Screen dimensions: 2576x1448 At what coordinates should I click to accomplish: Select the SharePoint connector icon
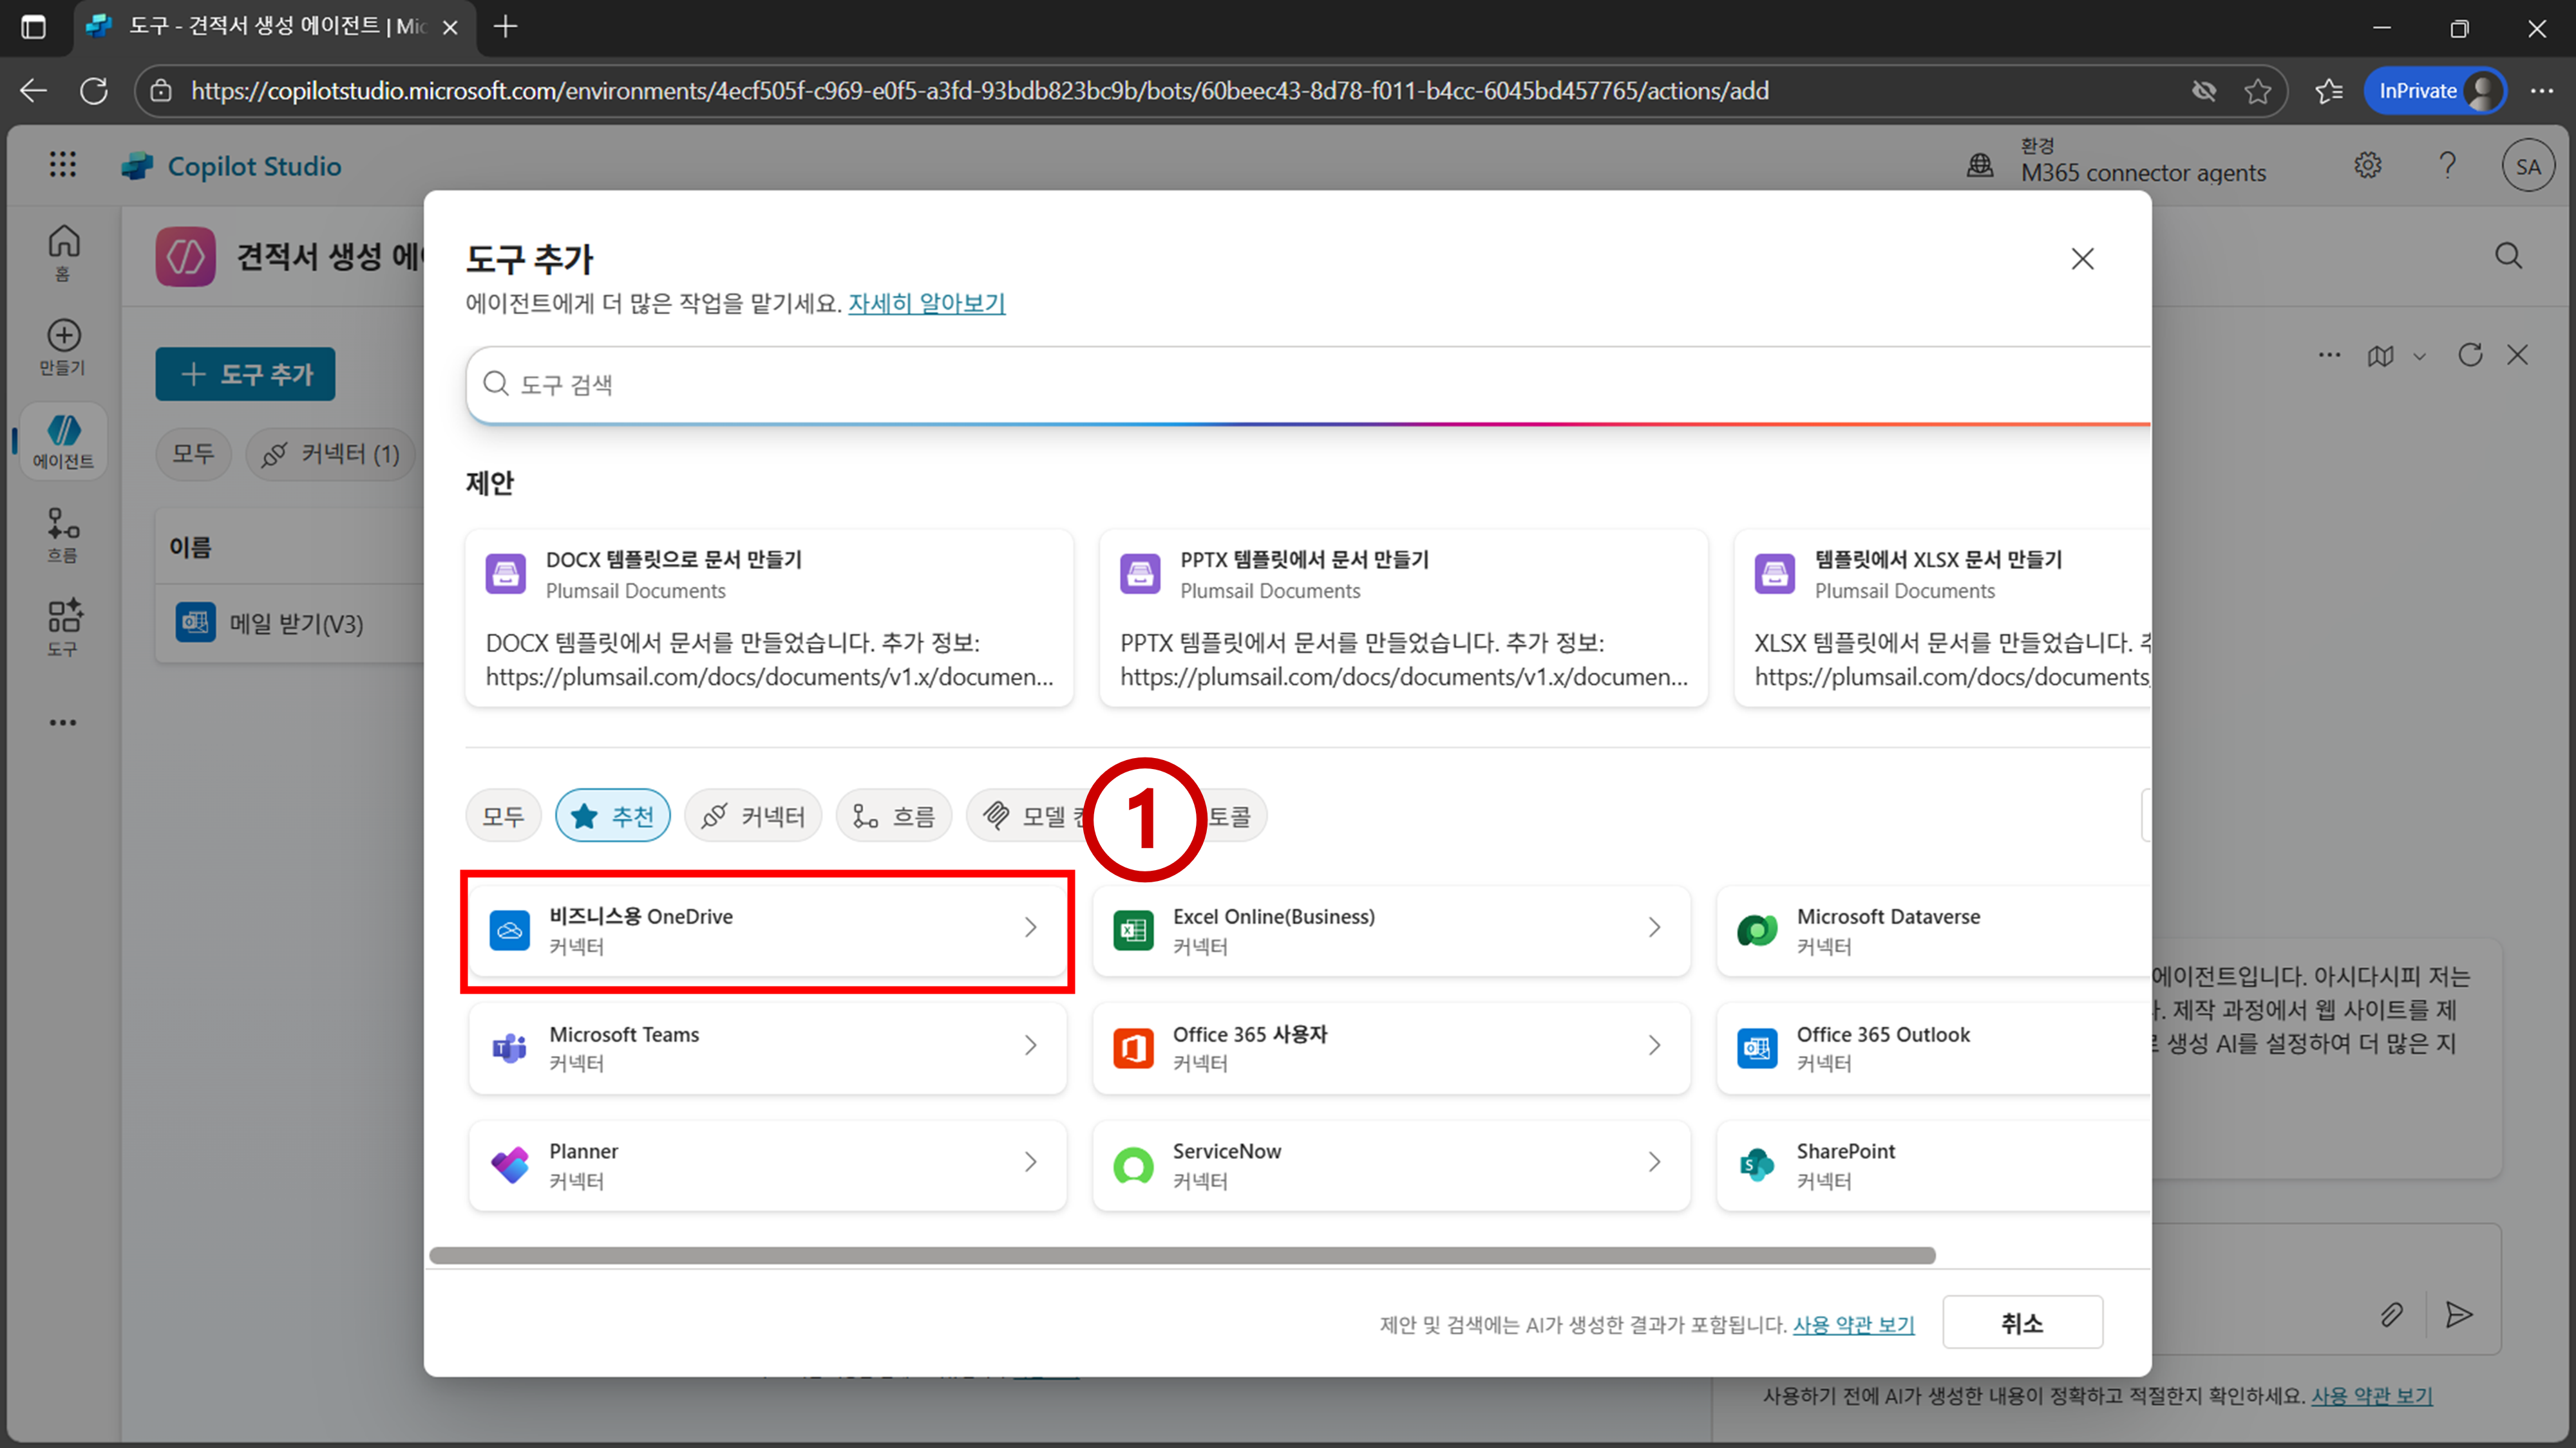(1756, 1164)
